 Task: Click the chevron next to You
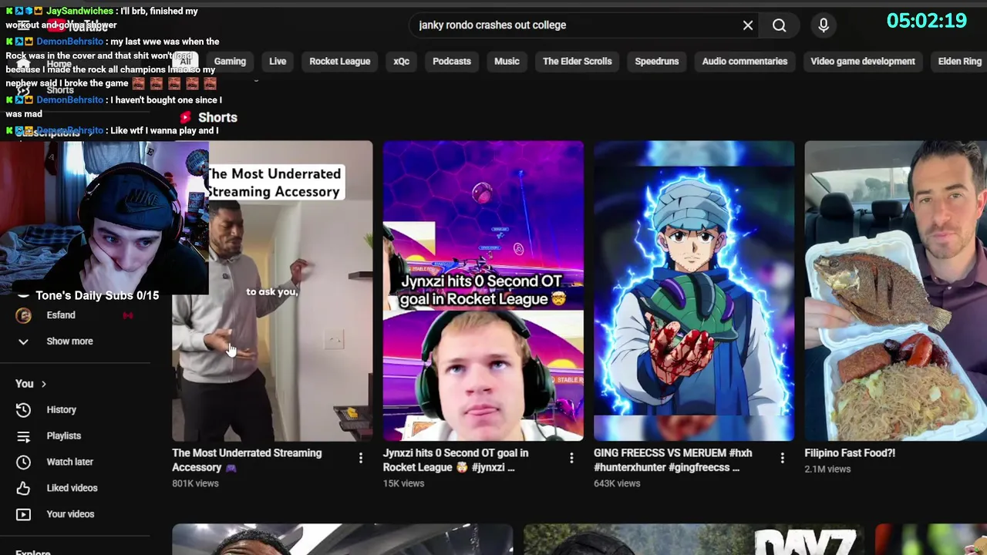coord(43,384)
